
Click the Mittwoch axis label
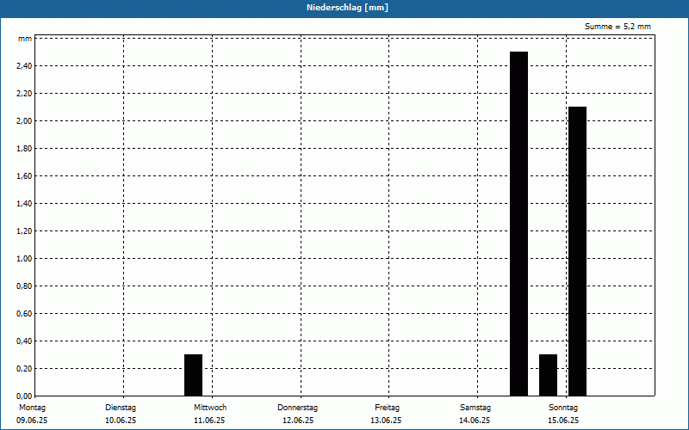pos(210,408)
